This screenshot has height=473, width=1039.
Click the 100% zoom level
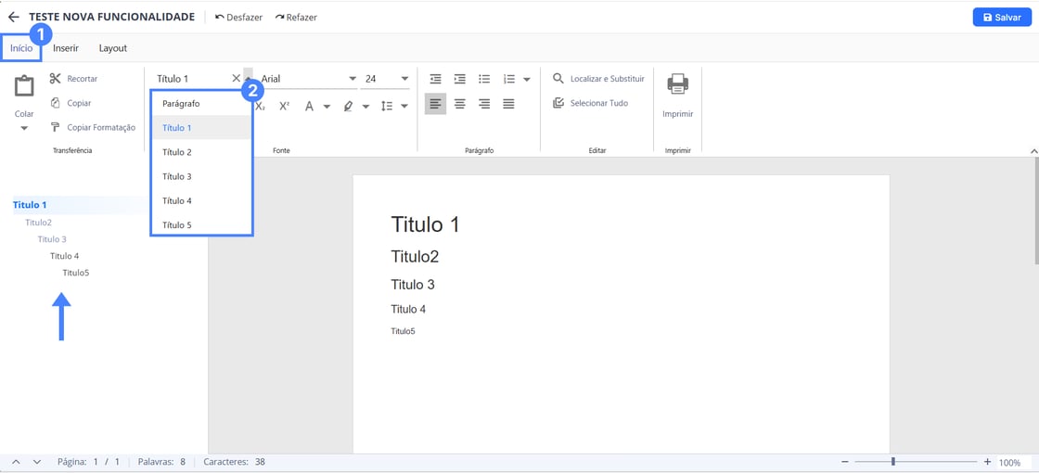pyautogui.click(x=1010, y=463)
